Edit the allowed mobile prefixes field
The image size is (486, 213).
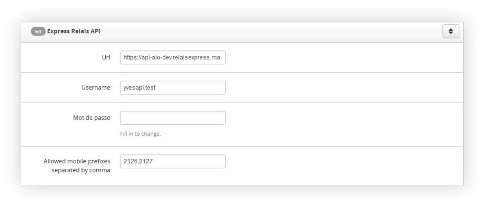(173, 161)
